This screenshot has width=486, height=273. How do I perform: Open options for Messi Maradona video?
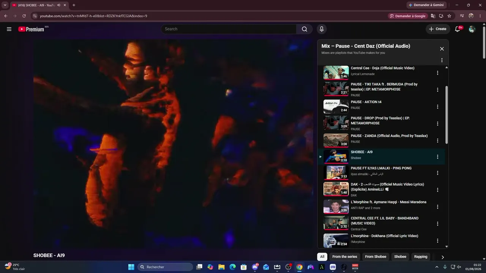[437, 207]
